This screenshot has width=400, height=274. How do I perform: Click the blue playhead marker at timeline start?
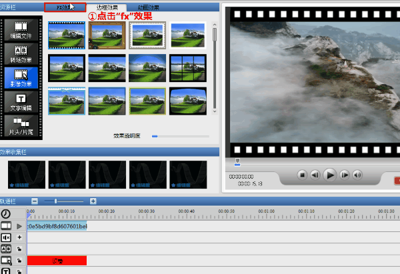click(x=29, y=216)
